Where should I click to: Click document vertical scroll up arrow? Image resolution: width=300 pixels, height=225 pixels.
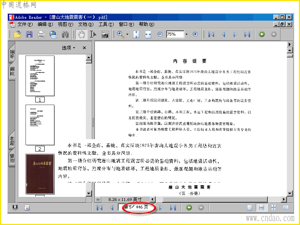point(290,51)
